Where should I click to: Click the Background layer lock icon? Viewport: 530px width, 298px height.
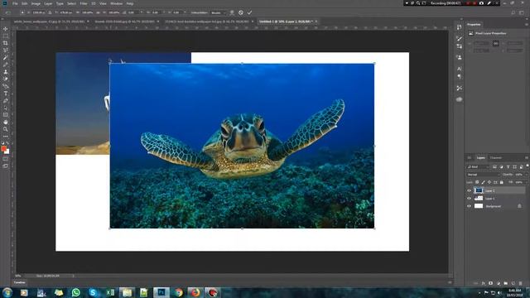click(519, 206)
